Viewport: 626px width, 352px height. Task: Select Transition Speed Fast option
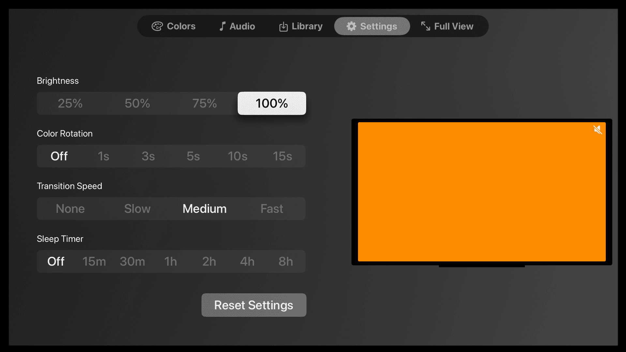coord(272,209)
